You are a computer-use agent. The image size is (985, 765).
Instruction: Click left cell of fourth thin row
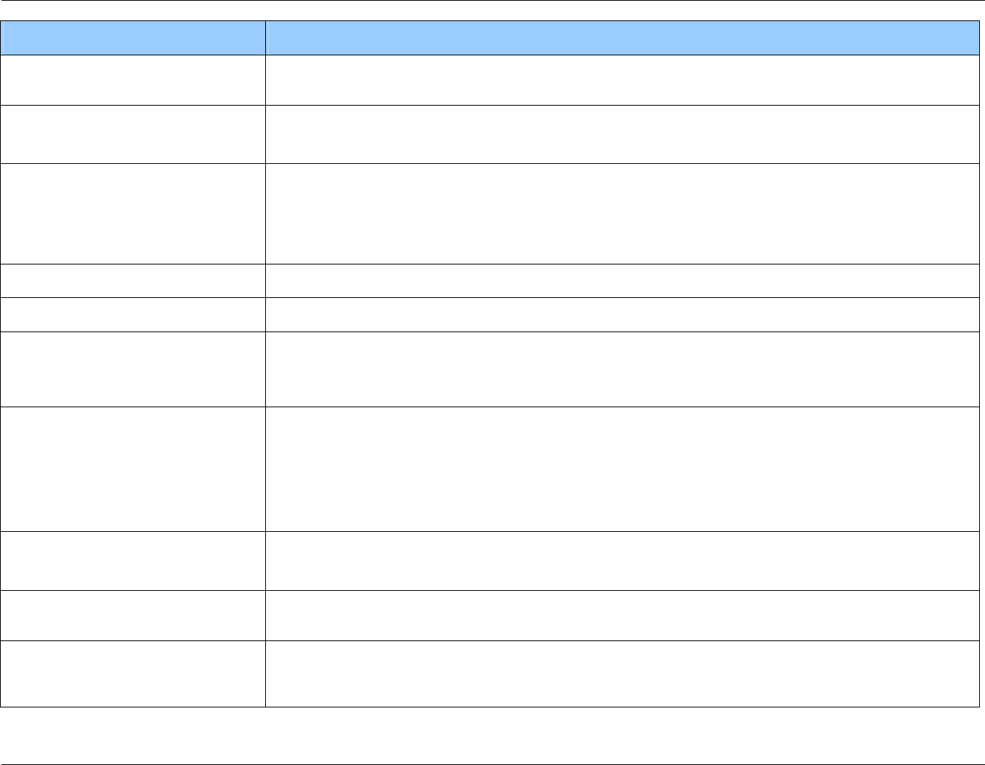(x=133, y=280)
